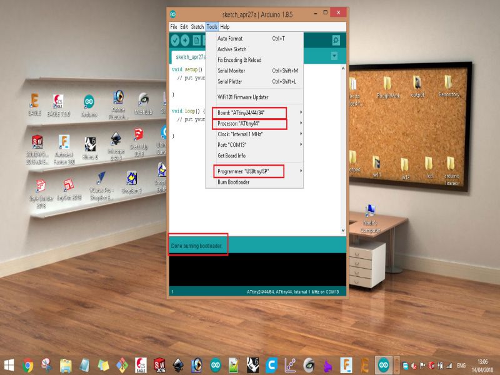
Task: Select the ShopBot 3 desktop shortcut
Action: click(131, 182)
